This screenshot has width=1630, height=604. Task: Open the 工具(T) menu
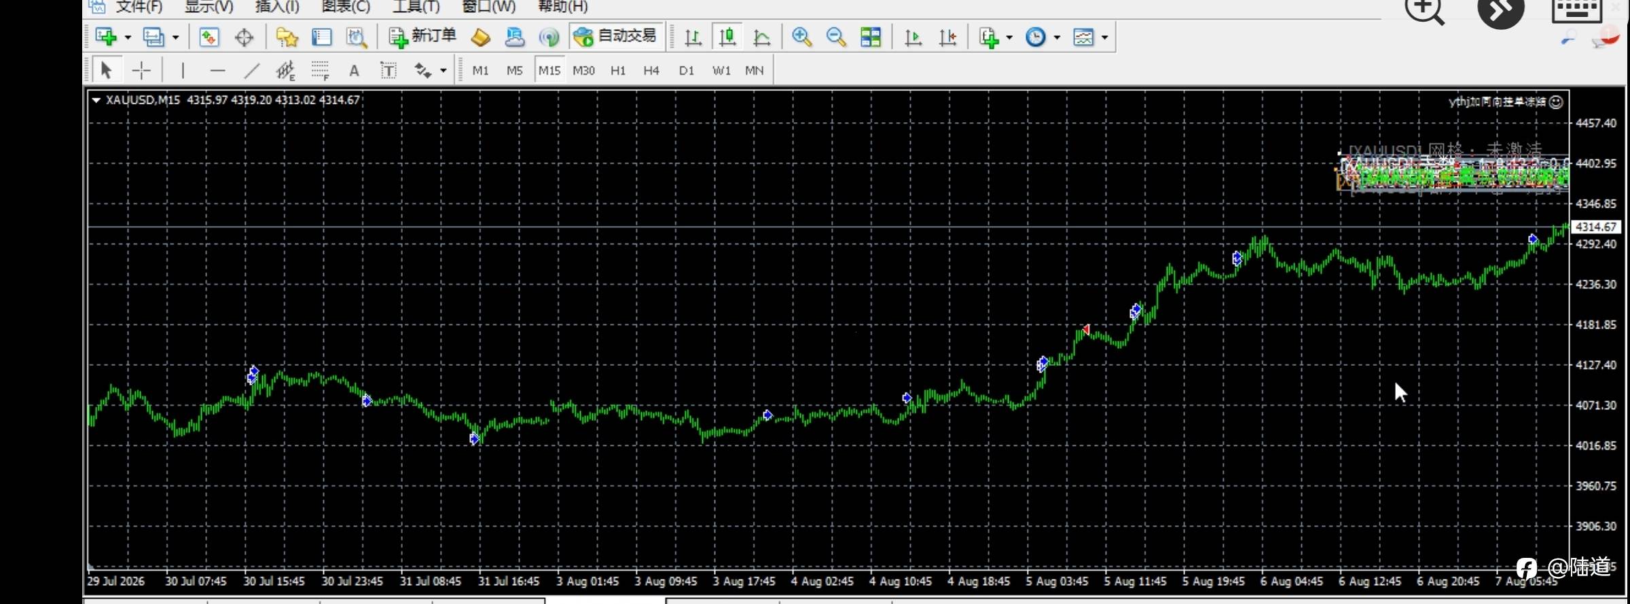pos(416,7)
